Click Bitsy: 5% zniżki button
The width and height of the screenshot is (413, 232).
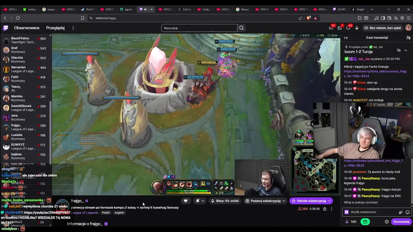[225, 201]
